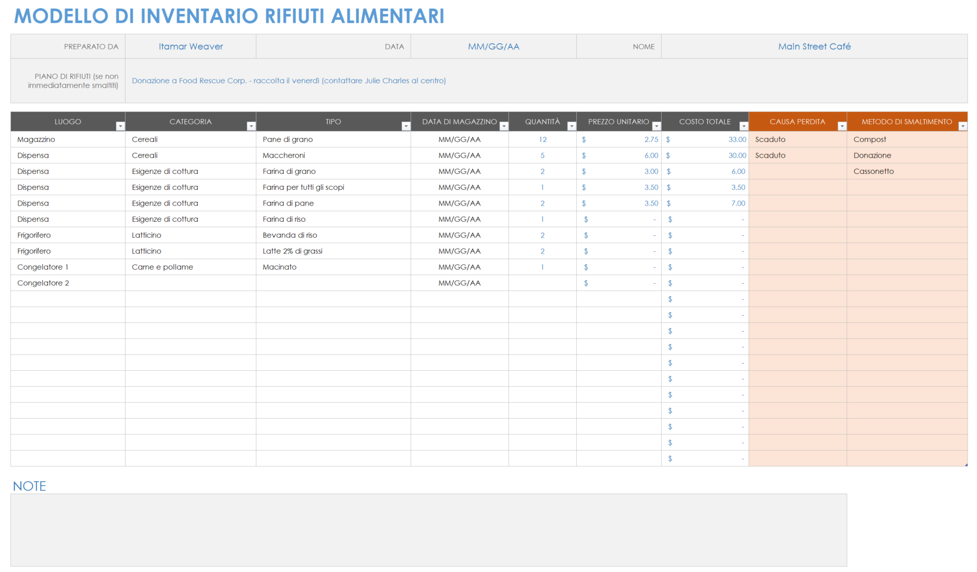Select the Congelatore 1 location cell
Viewport: 977px width, 572px height.
[68, 267]
